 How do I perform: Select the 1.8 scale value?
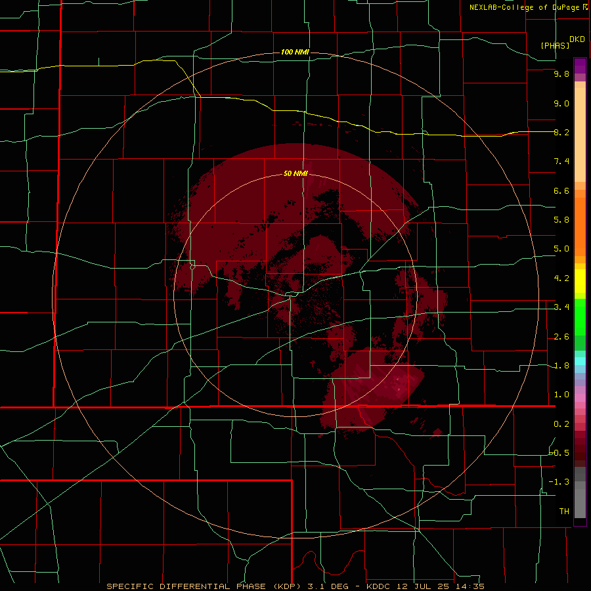561,366
